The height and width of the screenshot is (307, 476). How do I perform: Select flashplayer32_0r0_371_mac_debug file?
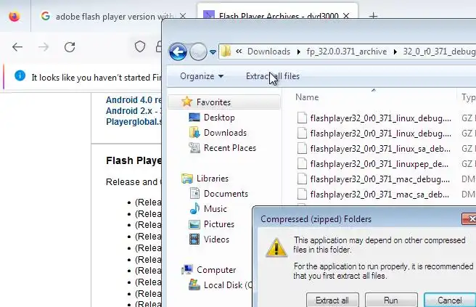[x=374, y=179]
